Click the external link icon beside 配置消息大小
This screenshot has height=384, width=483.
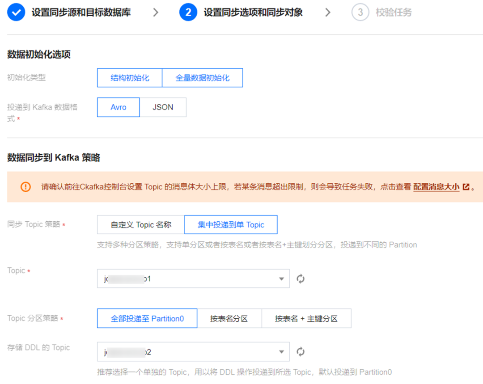(466, 186)
